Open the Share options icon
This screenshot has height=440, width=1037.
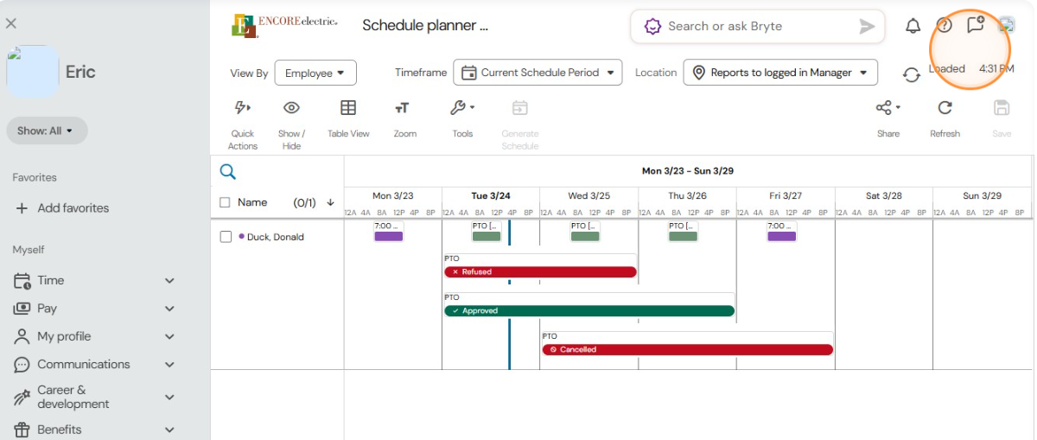coord(887,108)
